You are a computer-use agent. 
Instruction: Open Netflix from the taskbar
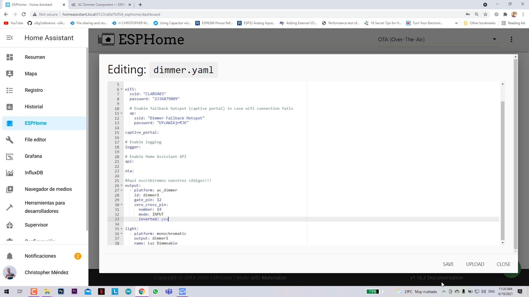(x=101, y=291)
